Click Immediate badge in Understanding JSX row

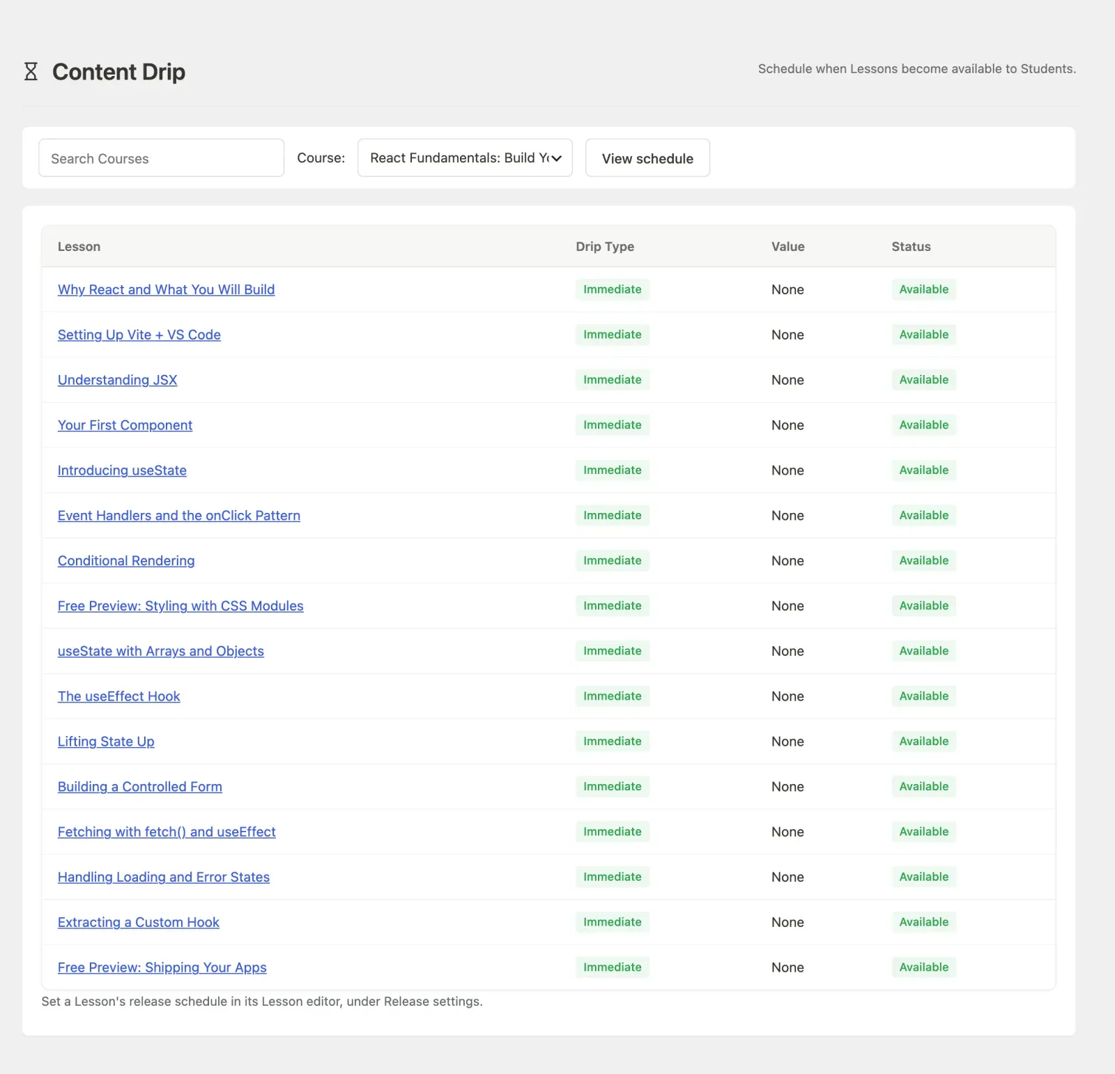613,380
